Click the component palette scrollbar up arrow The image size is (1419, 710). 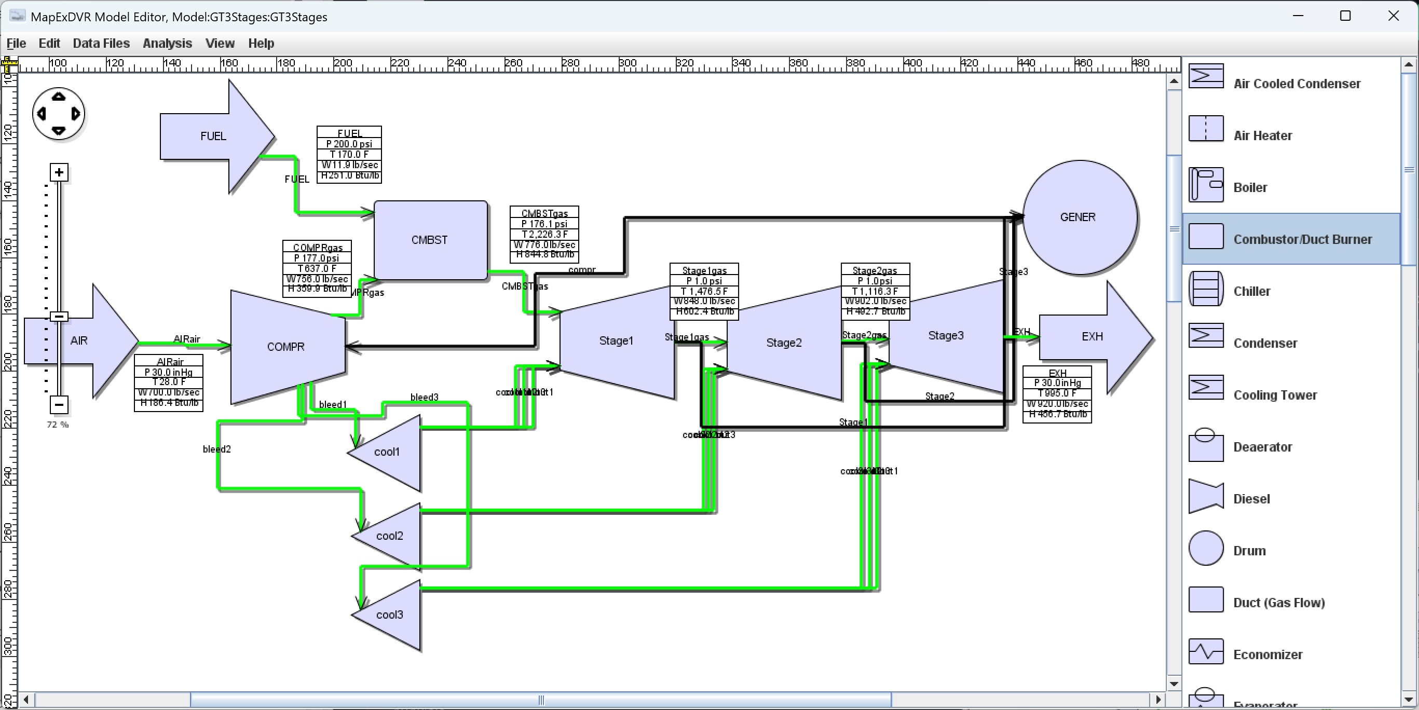(1409, 65)
